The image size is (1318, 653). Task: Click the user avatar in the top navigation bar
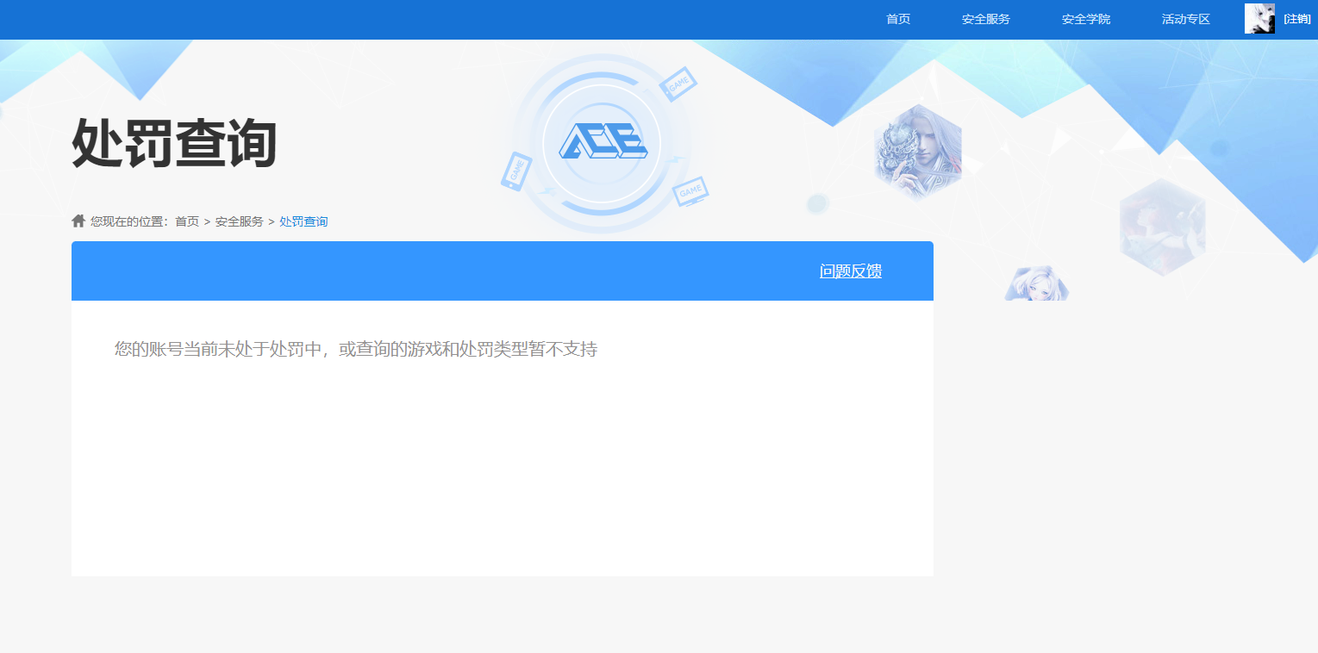[x=1259, y=18]
